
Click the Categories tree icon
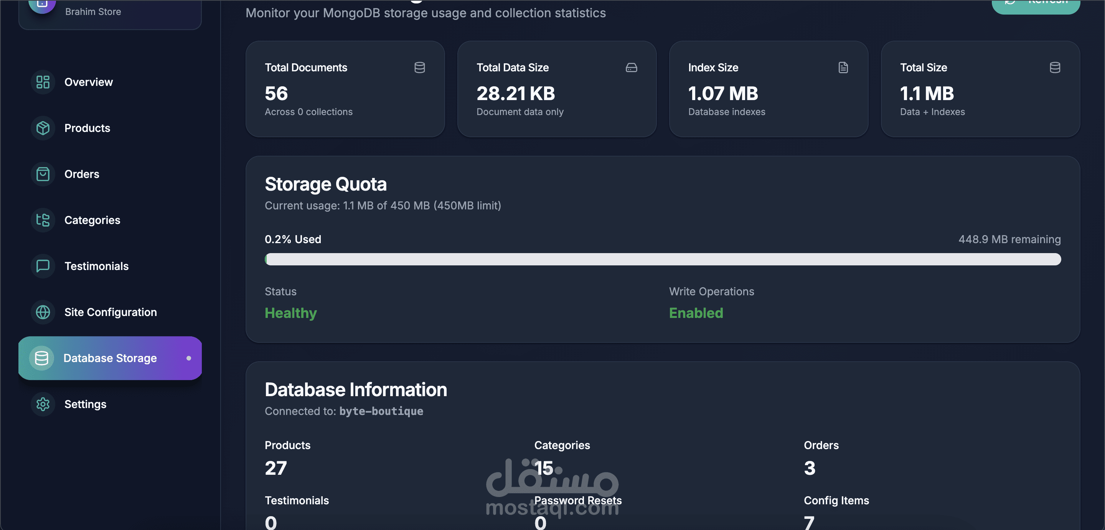(43, 220)
